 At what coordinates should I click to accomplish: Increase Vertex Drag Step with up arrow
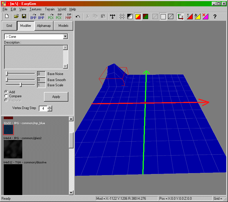pyautogui.click(x=50, y=107)
